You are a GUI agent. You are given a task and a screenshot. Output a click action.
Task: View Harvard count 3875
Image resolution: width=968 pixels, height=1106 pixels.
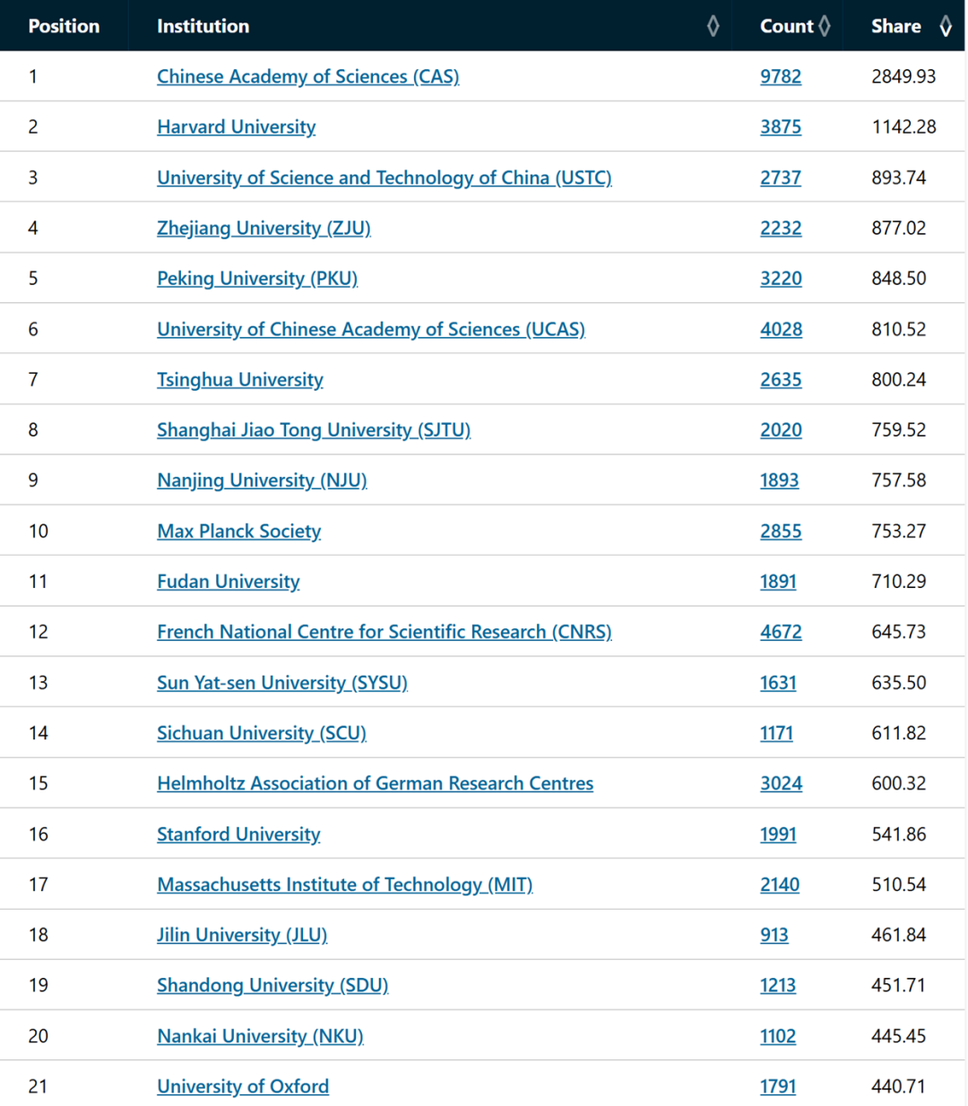[x=781, y=127]
